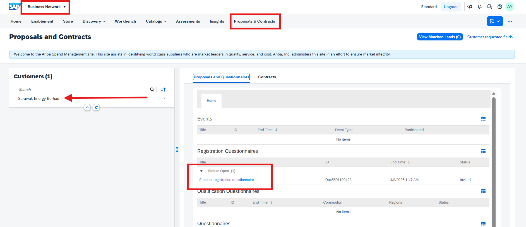
Task: Open the help question mark icon
Action: pos(500,7)
